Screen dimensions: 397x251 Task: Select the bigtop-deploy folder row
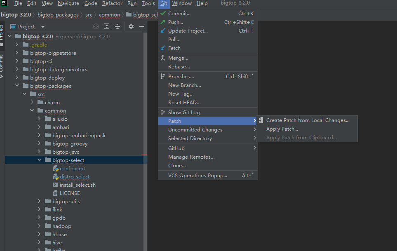point(76,77)
